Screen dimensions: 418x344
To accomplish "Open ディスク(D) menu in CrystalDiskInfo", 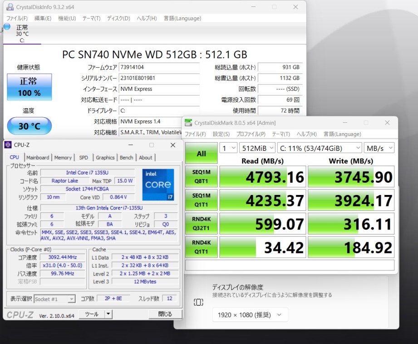I will coord(118,19).
